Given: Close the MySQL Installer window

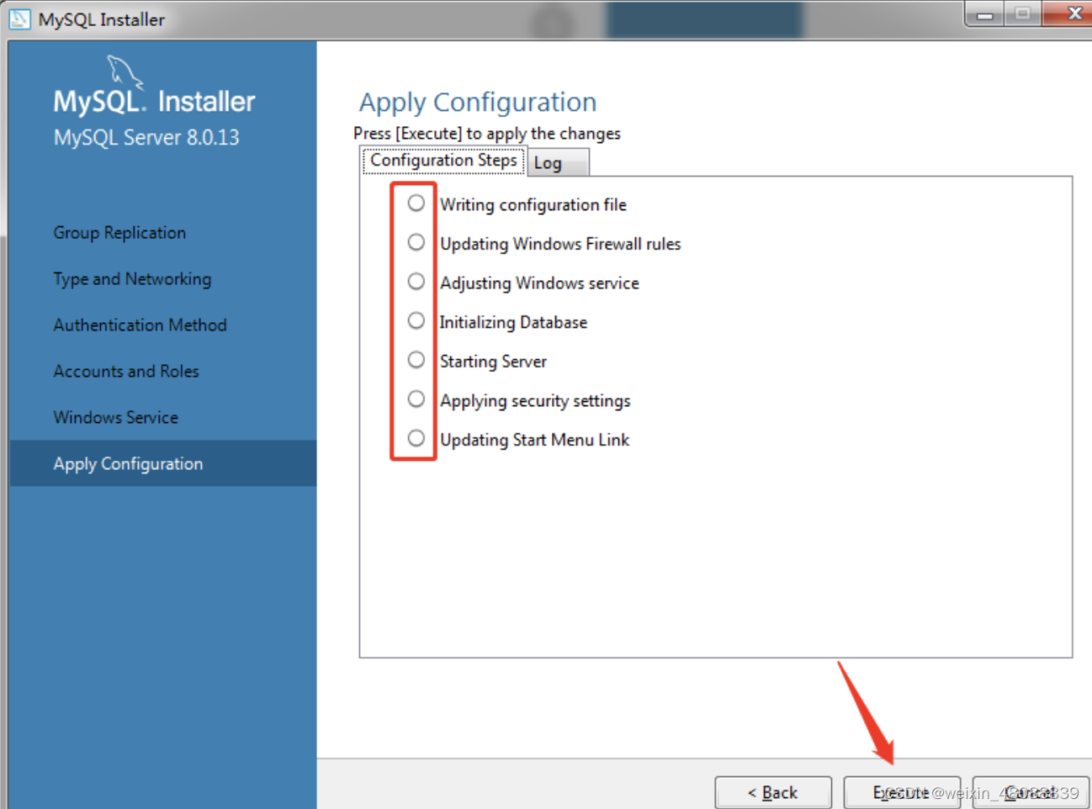Looking at the screenshot, I should point(1069,13).
